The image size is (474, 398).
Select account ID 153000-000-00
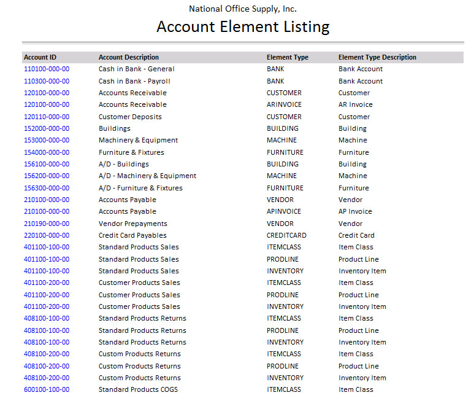[47, 140]
